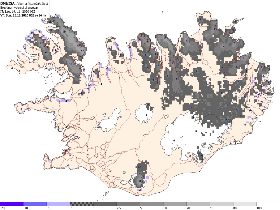Image resolution: width=280 pixels, height=210 pixels.
Task: Click the value 12 on the southern glacier
Action: 140,181
